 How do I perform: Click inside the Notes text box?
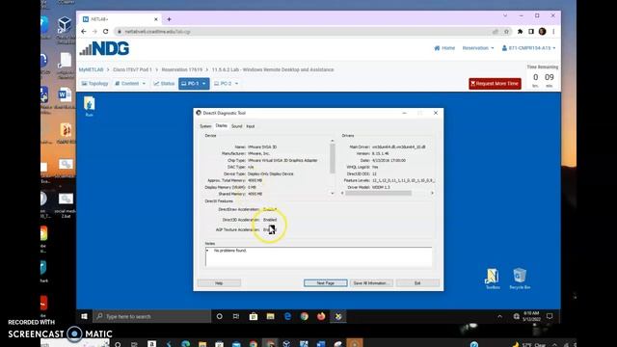click(x=318, y=257)
